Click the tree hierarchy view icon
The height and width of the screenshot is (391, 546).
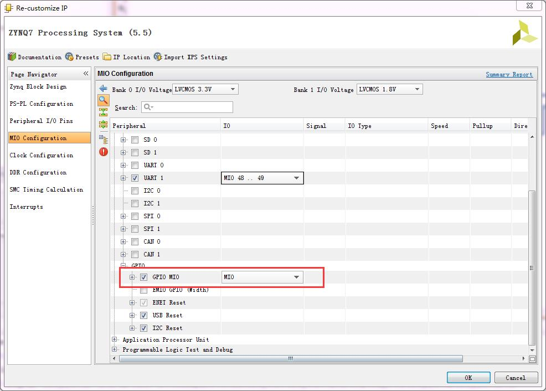click(x=103, y=139)
